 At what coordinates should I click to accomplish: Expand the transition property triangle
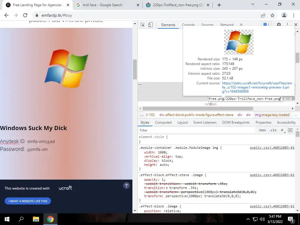[x=167, y=188]
